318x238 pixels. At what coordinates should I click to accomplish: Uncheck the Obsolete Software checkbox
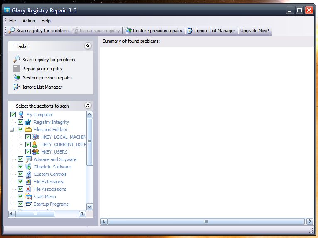[20, 167]
